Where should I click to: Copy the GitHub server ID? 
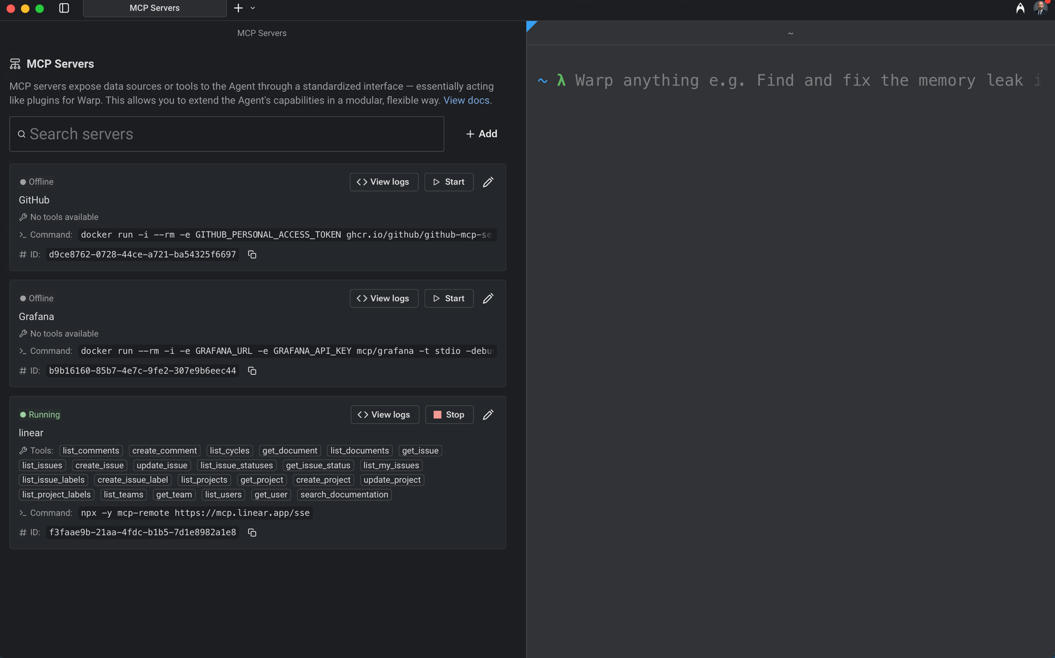click(x=252, y=255)
